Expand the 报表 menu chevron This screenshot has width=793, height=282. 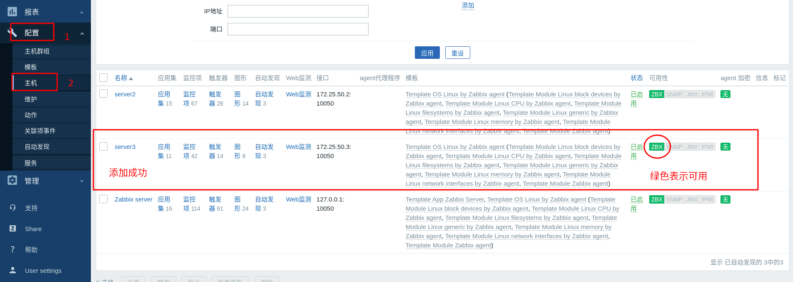pos(82,13)
